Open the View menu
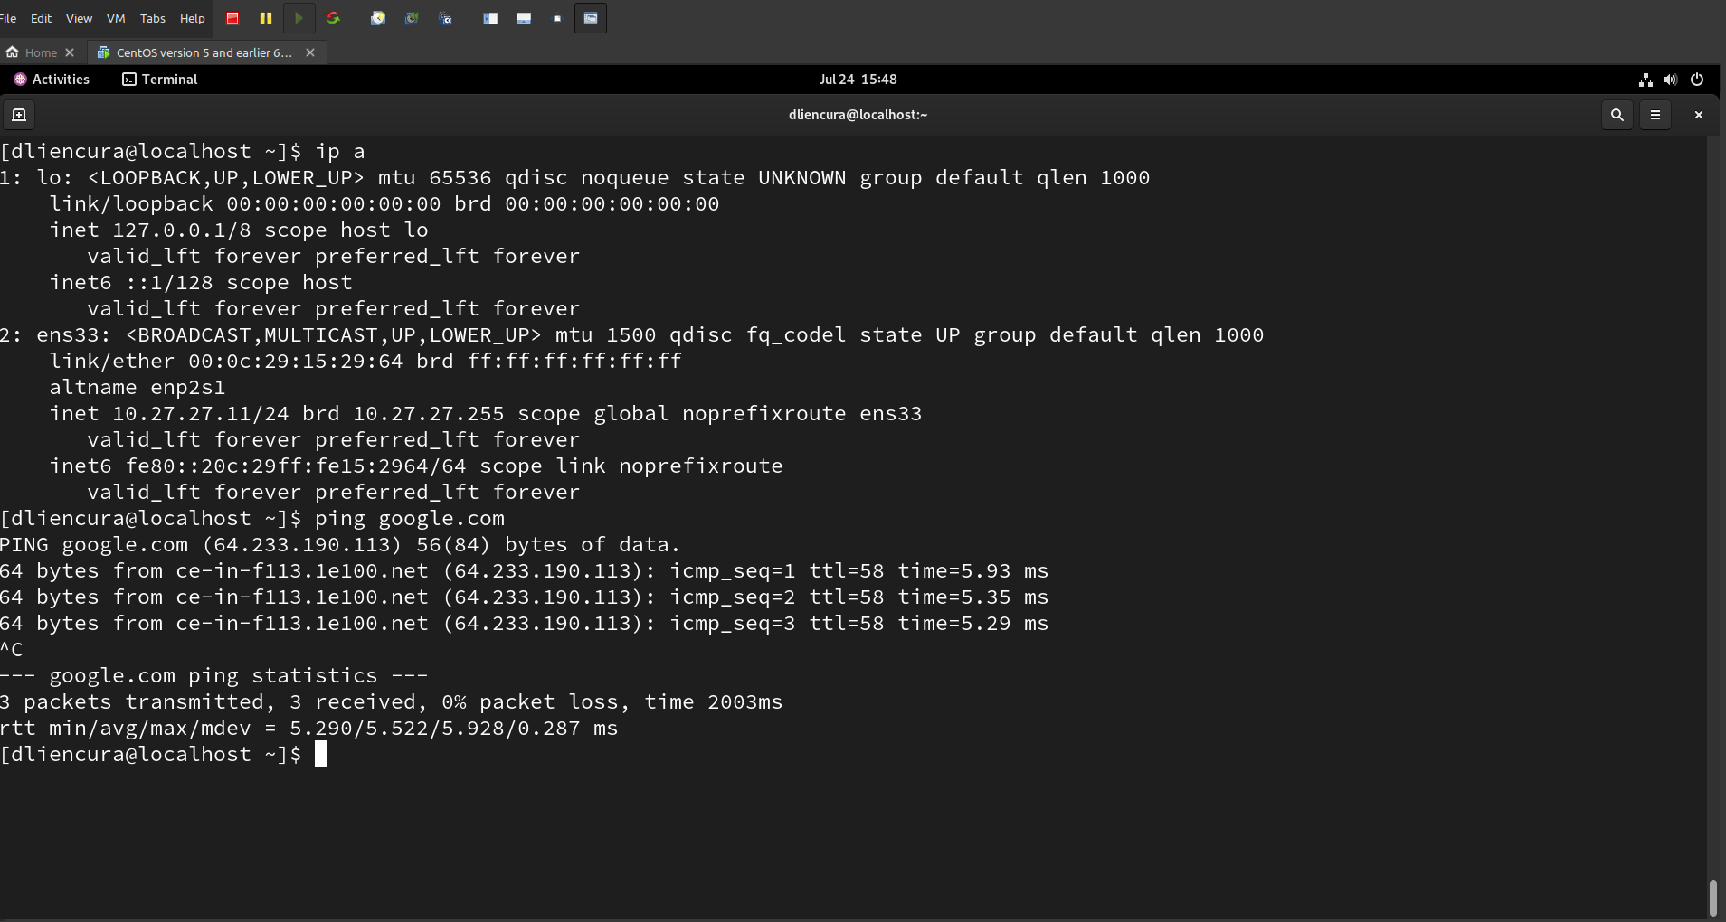 (x=79, y=18)
